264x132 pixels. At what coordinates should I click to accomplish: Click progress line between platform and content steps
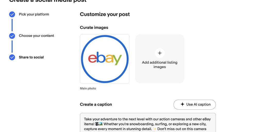12,25
